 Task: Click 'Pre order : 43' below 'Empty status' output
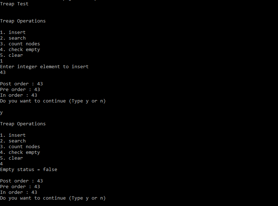tap(20, 187)
